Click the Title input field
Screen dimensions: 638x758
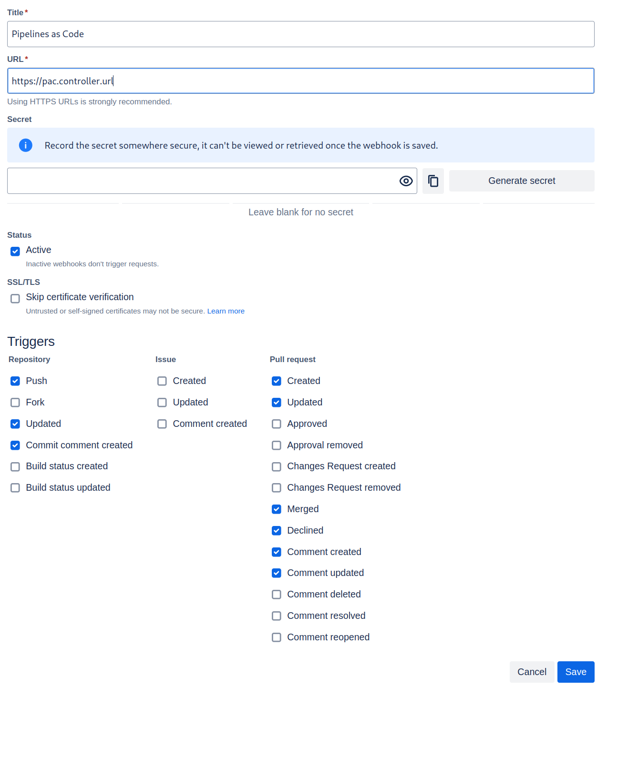(x=300, y=34)
